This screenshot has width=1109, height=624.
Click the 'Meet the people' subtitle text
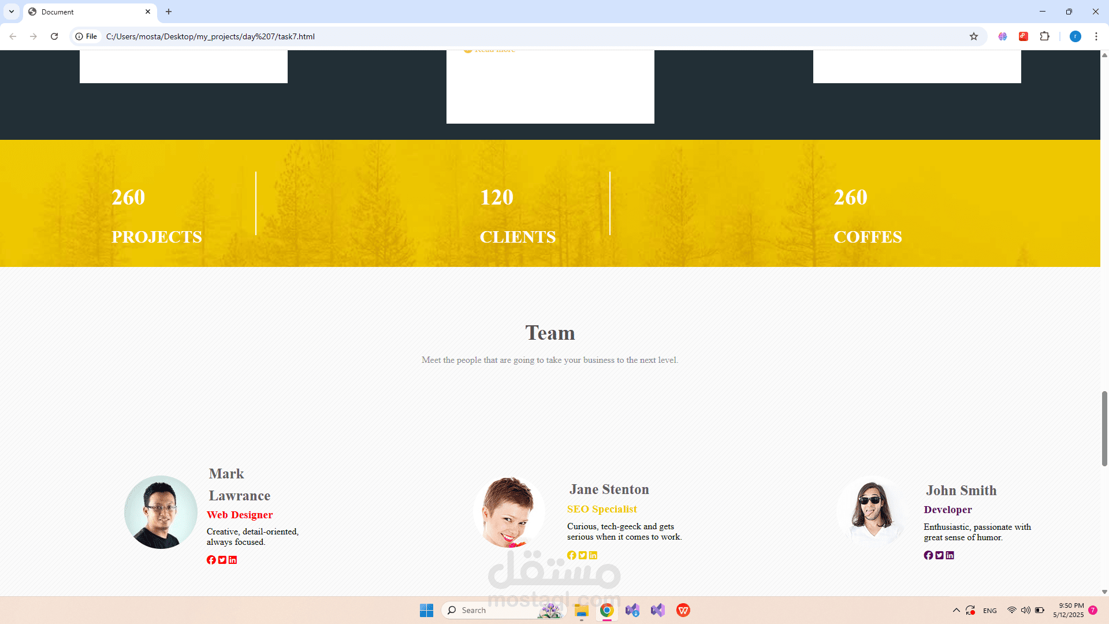pyautogui.click(x=550, y=360)
